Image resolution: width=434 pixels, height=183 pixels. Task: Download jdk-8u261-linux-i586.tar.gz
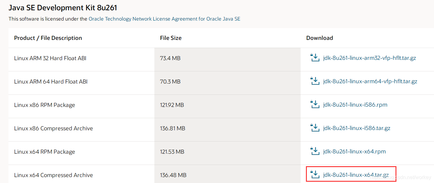coord(357,128)
